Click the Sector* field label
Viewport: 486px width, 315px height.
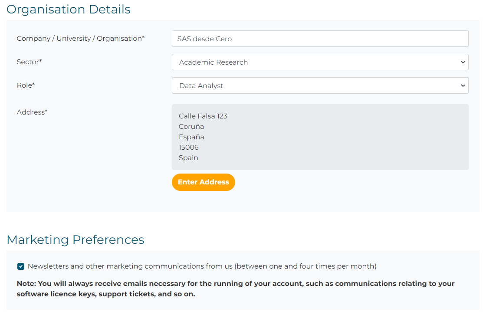tap(29, 62)
